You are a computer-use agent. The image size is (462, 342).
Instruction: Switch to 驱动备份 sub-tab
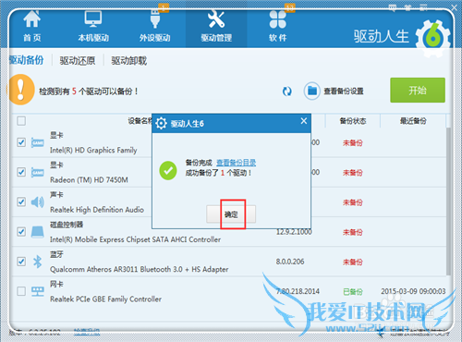[x=27, y=60]
